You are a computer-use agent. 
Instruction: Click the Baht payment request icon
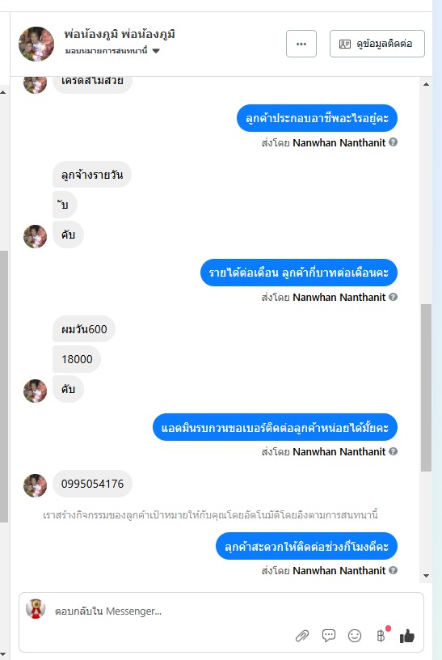(x=381, y=635)
